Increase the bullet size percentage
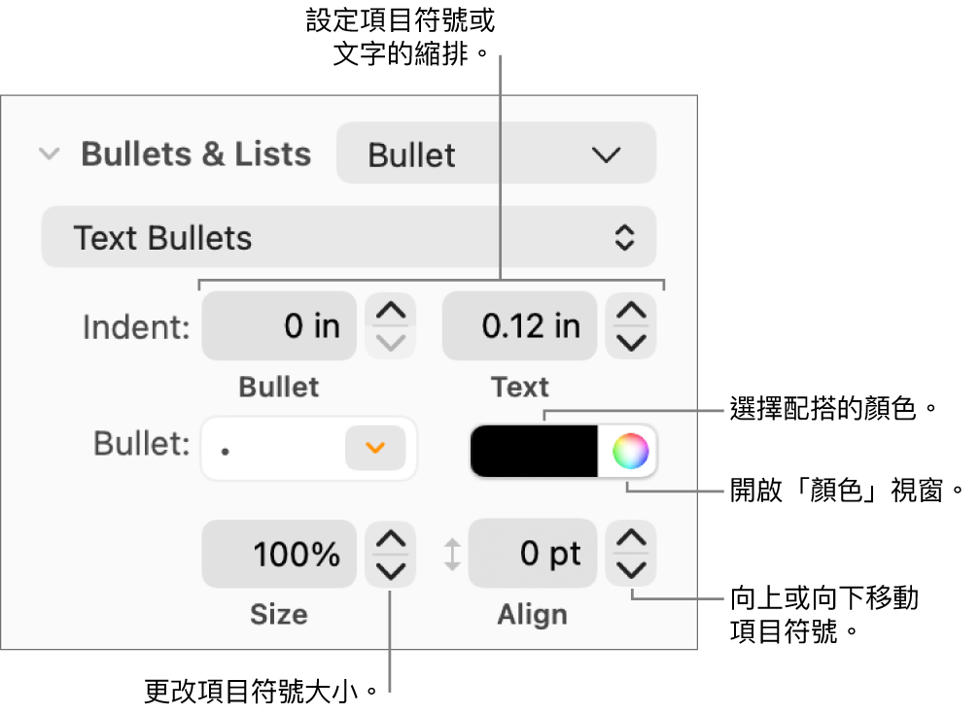This screenshot has width=980, height=713. tap(390, 539)
